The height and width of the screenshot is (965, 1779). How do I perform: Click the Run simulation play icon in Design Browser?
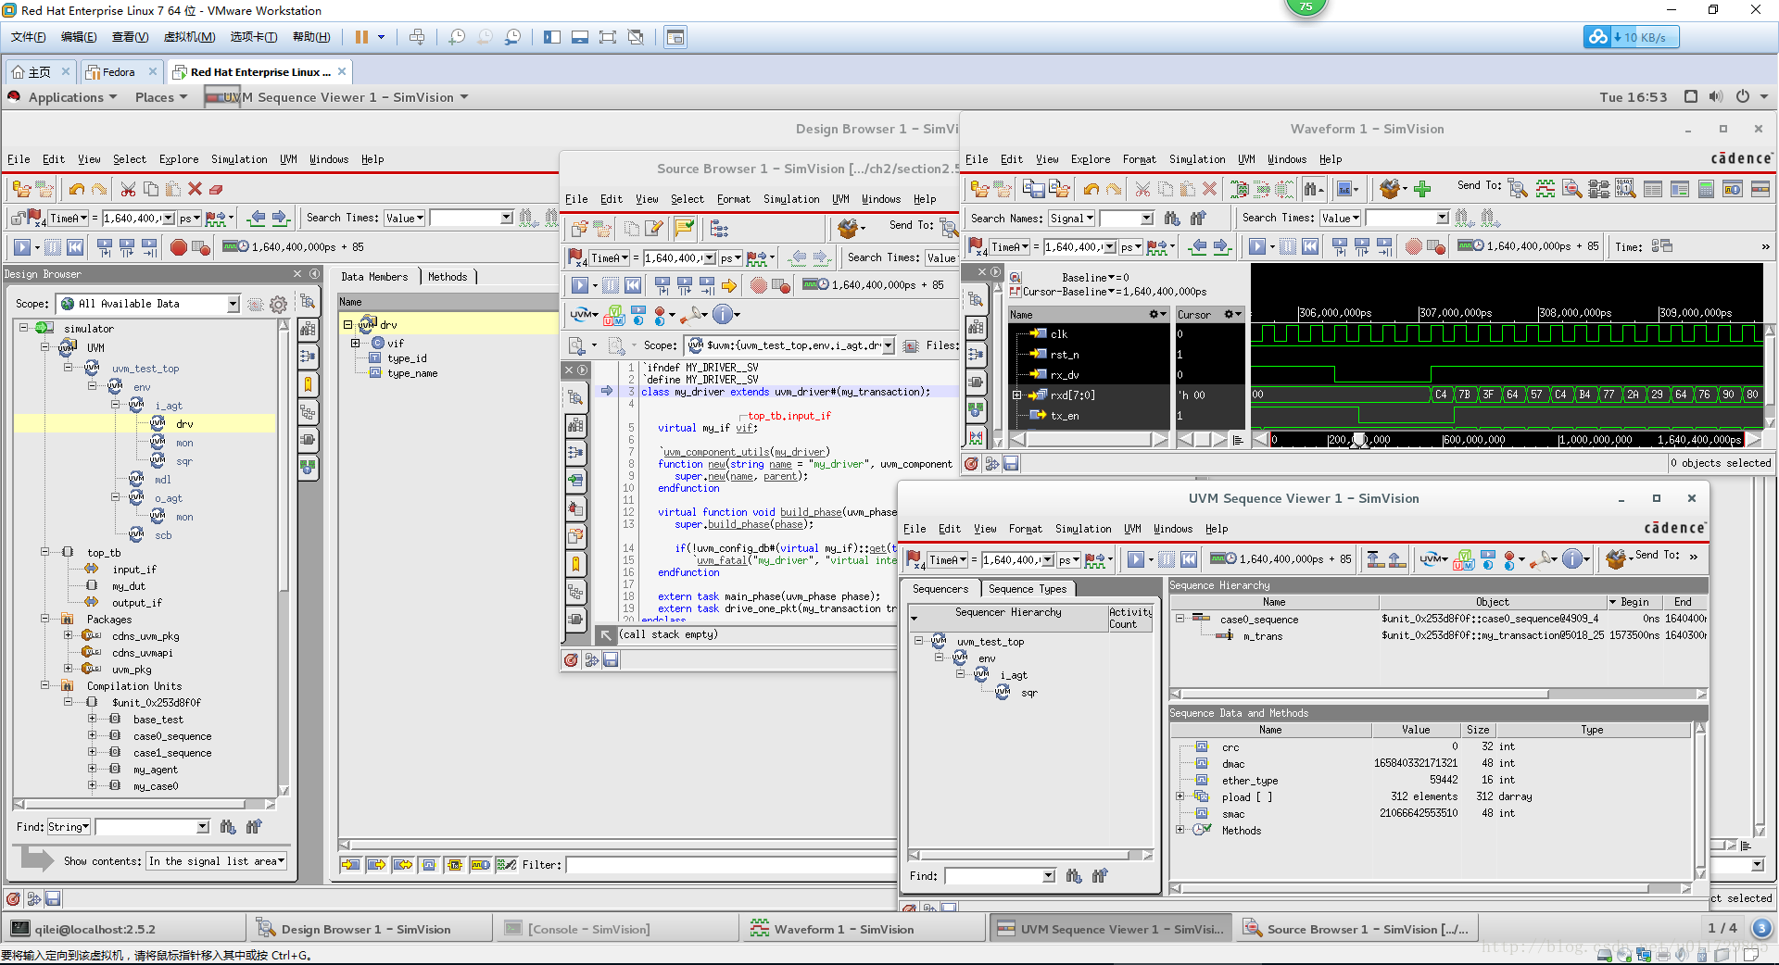[x=22, y=247]
